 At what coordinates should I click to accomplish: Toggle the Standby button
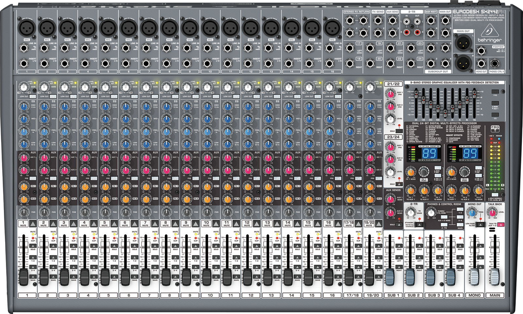[419, 224]
